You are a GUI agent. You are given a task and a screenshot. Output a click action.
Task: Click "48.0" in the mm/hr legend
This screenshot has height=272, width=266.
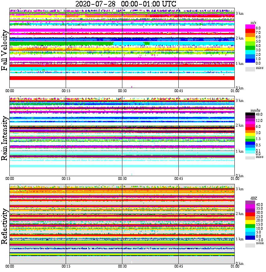tap(259, 114)
